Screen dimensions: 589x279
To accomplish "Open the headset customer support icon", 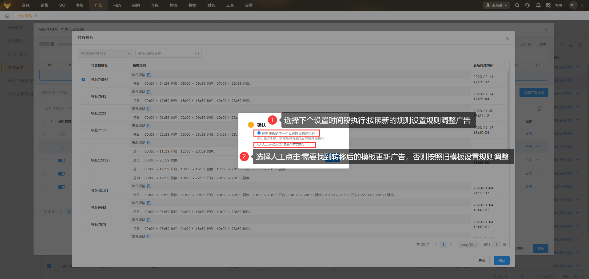I will click(x=527, y=5).
